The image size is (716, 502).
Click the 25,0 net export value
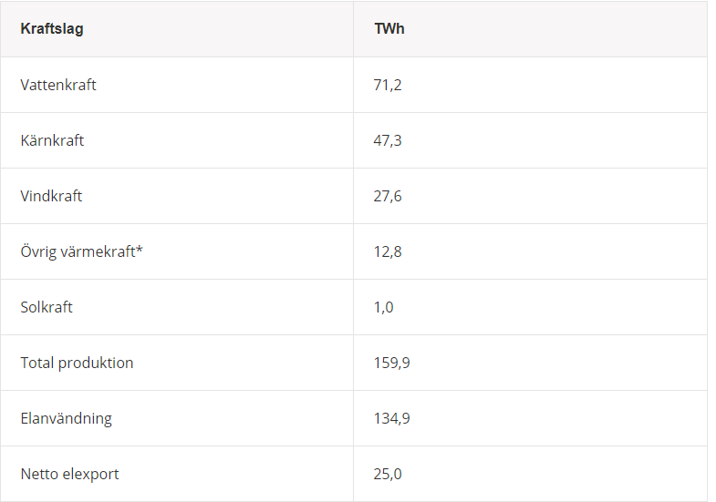pyautogui.click(x=388, y=474)
